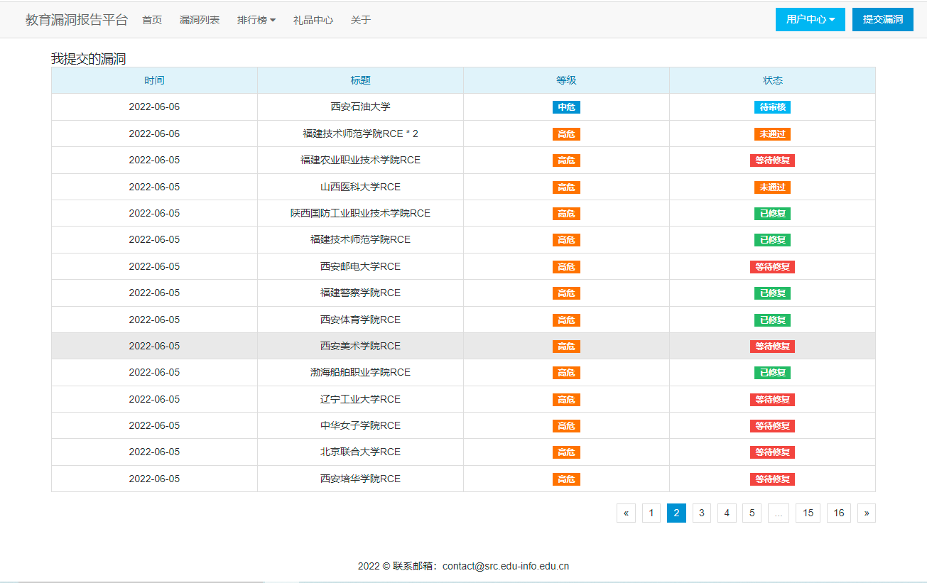This screenshot has width=927, height=583.
Task: Open the 关于 page
Action: 361,20
